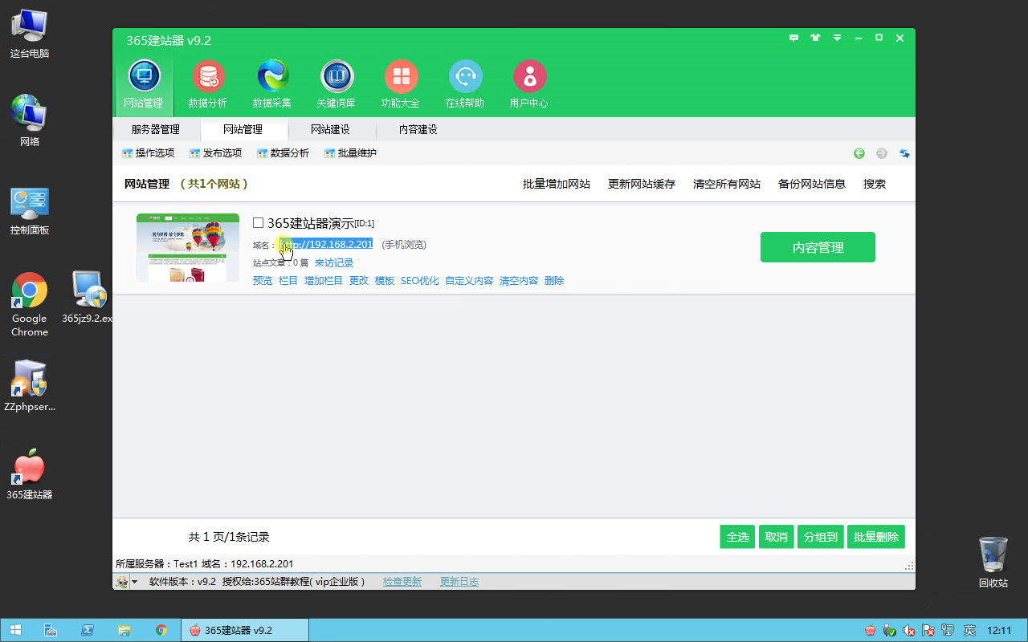Open the 批量维护 menu
The width and height of the screenshot is (1028, 642).
(x=350, y=153)
